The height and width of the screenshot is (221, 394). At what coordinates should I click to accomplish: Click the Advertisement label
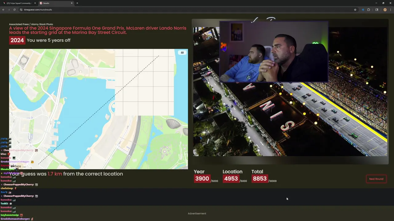pos(197,213)
